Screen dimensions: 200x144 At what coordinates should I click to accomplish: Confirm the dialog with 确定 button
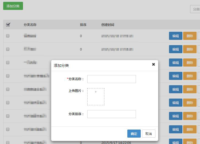(x=134, y=134)
